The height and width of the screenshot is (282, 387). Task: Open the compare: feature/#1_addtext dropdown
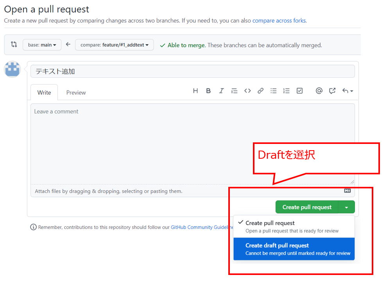[114, 44]
